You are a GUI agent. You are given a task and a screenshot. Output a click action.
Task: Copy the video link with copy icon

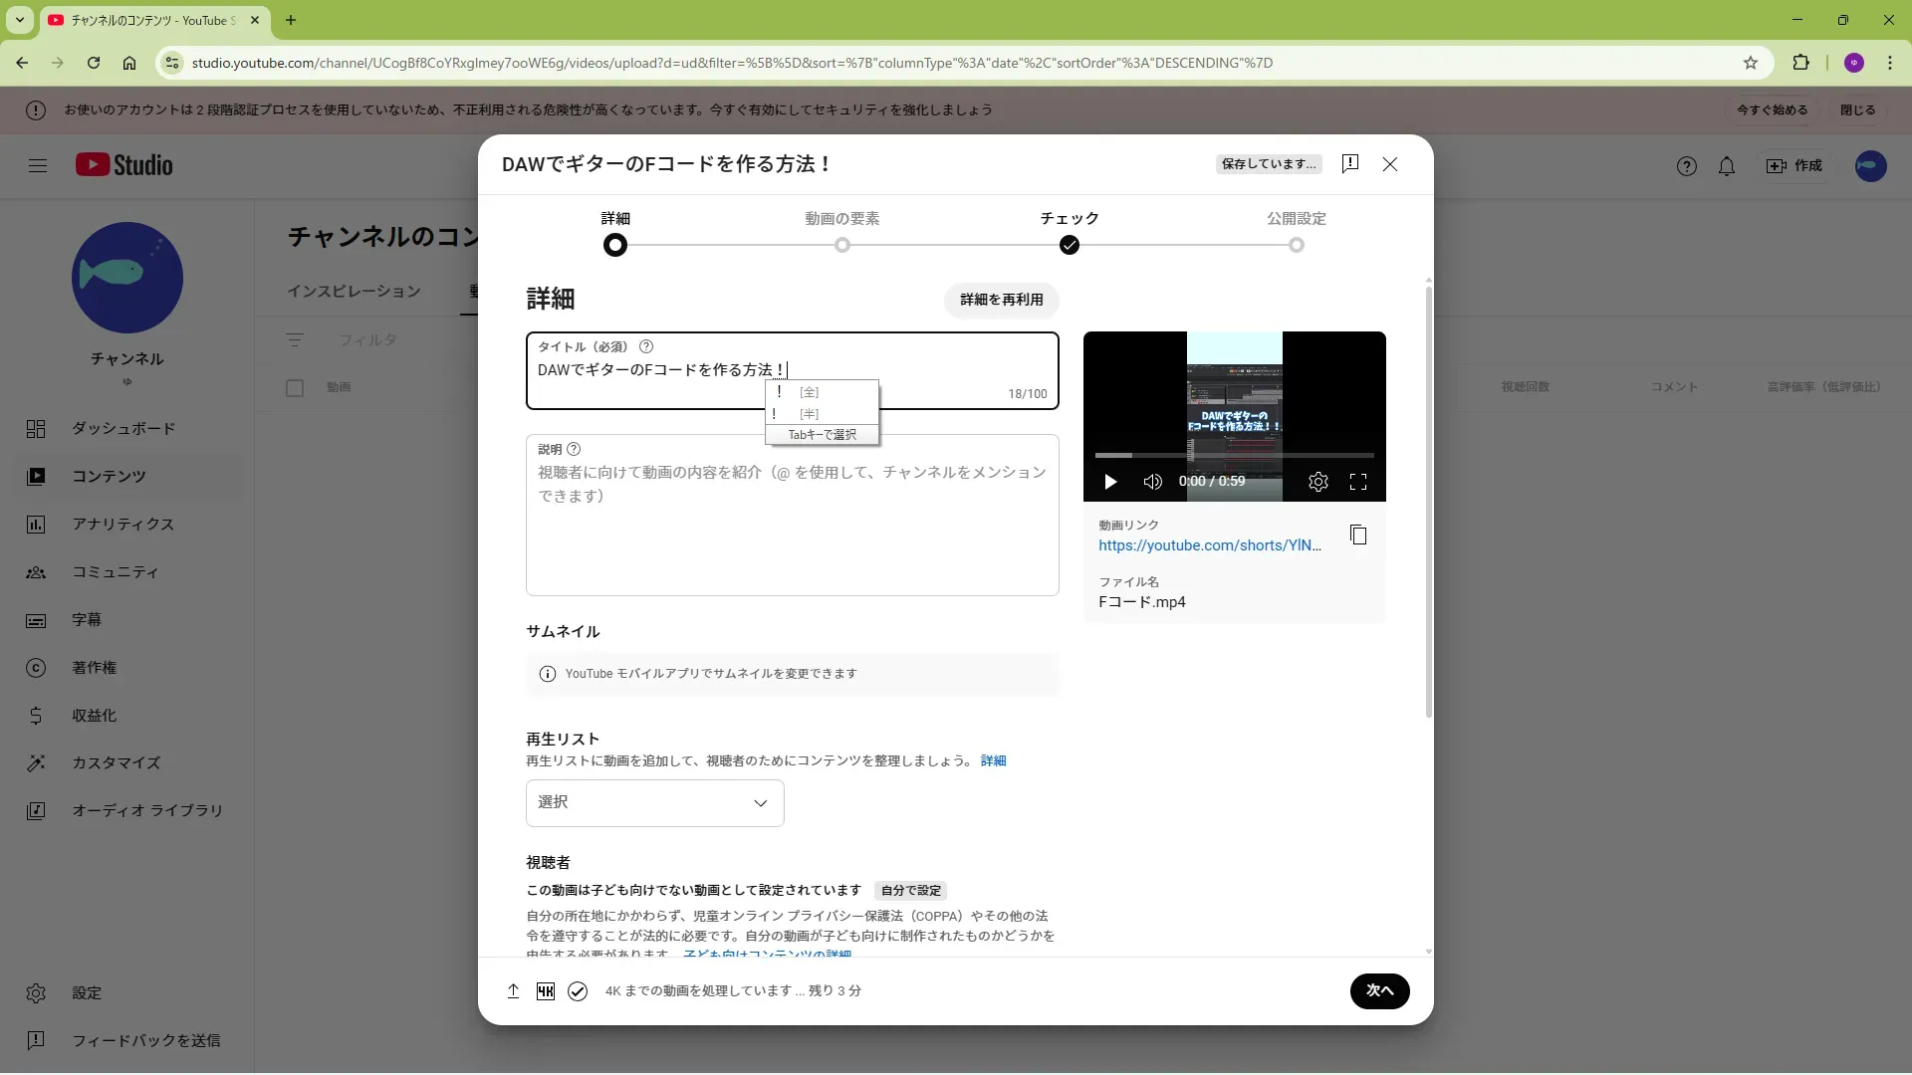click(1357, 536)
